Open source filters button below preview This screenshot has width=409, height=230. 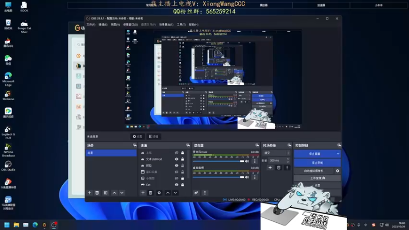pos(154,136)
